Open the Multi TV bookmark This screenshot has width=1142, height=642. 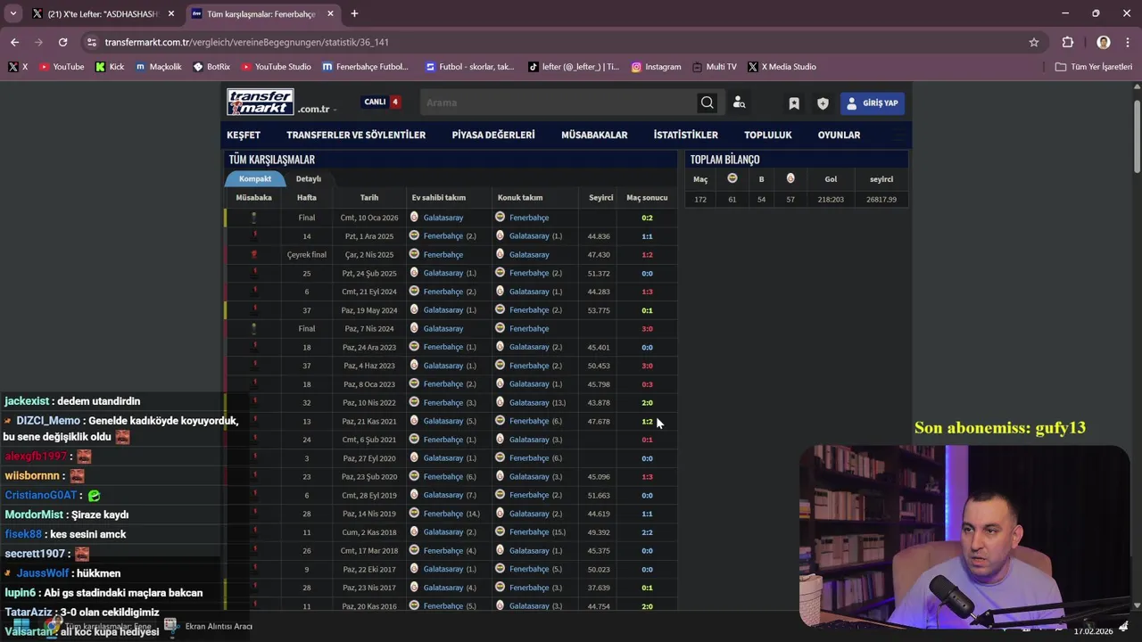[x=715, y=67]
